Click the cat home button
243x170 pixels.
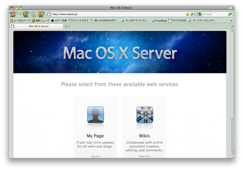[x=41, y=14]
